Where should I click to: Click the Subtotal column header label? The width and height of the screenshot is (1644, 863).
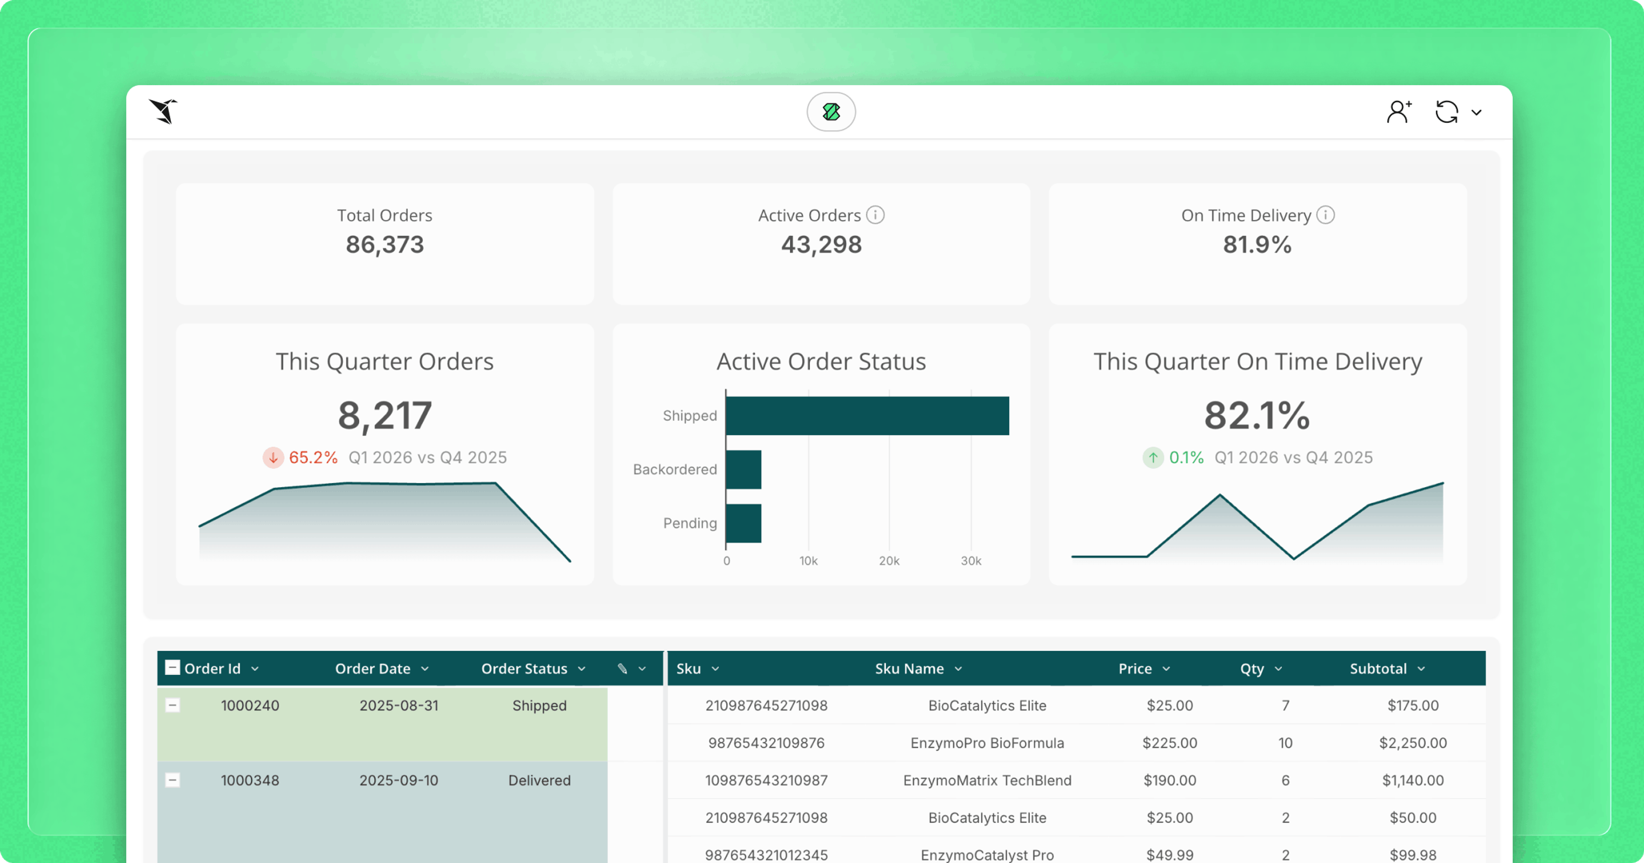pos(1378,668)
